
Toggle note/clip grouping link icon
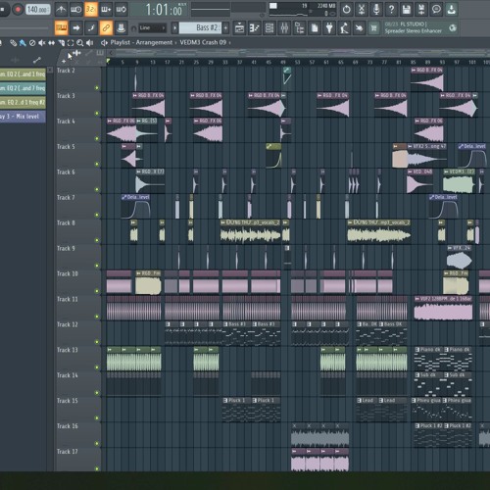click(x=106, y=28)
